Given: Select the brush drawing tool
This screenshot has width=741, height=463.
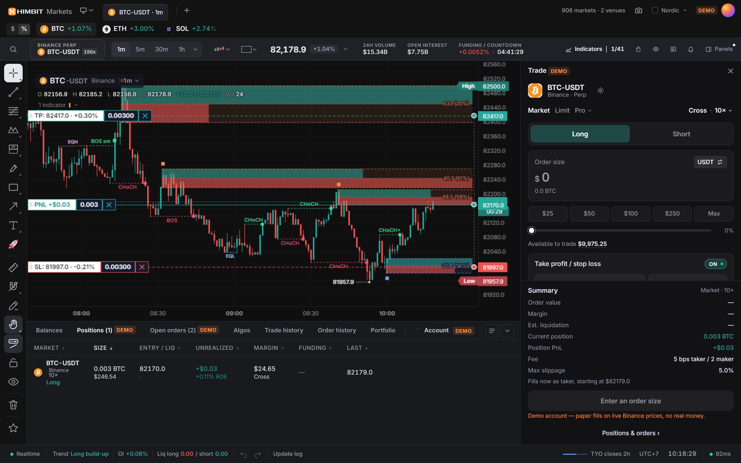Looking at the screenshot, I should [13, 168].
